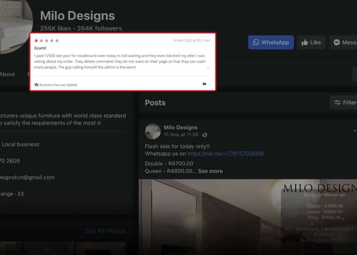
Task: Expand the post with See more
Action: coord(210,171)
